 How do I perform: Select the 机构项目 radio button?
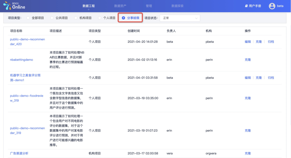point(76,18)
